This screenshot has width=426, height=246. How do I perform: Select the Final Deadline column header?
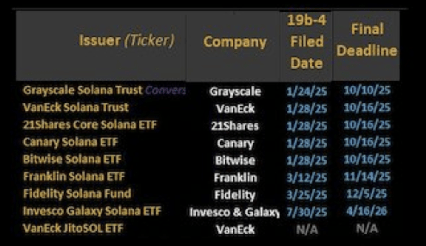coord(367,40)
